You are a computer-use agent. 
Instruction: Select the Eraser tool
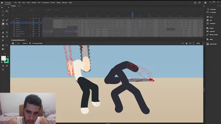[x=3, y=24]
